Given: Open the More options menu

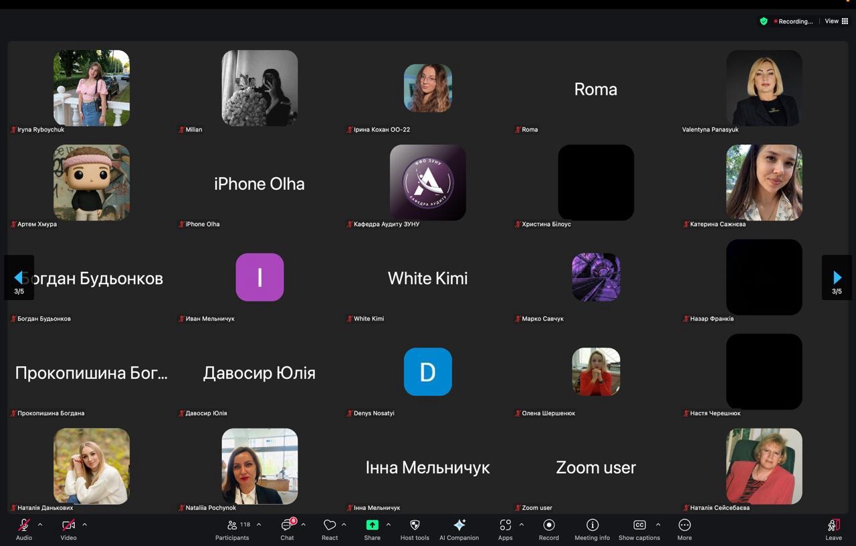Looking at the screenshot, I should point(684,525).
